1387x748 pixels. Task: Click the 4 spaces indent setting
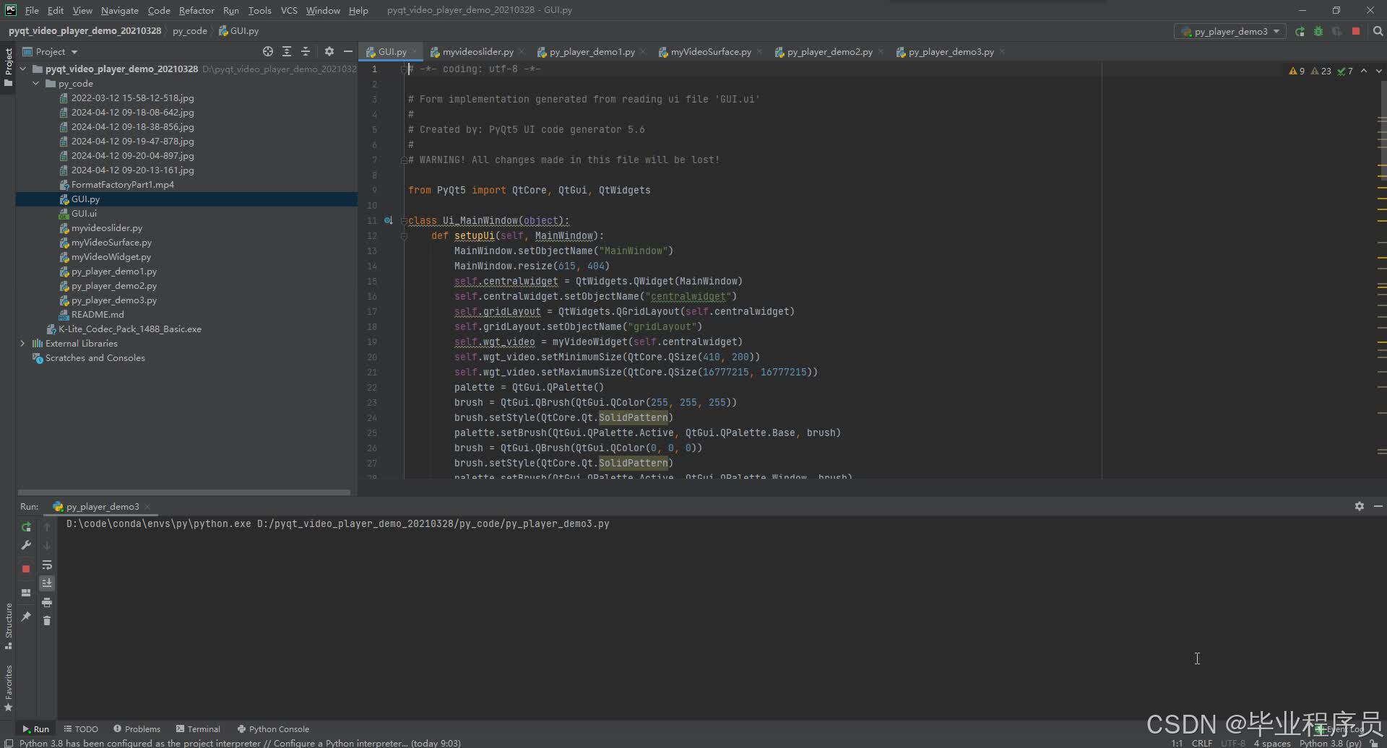tap(1272, 743)
